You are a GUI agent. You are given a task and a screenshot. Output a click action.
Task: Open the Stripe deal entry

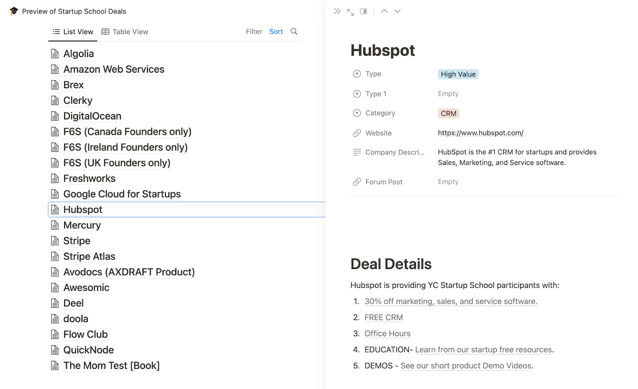coord(77,241)
